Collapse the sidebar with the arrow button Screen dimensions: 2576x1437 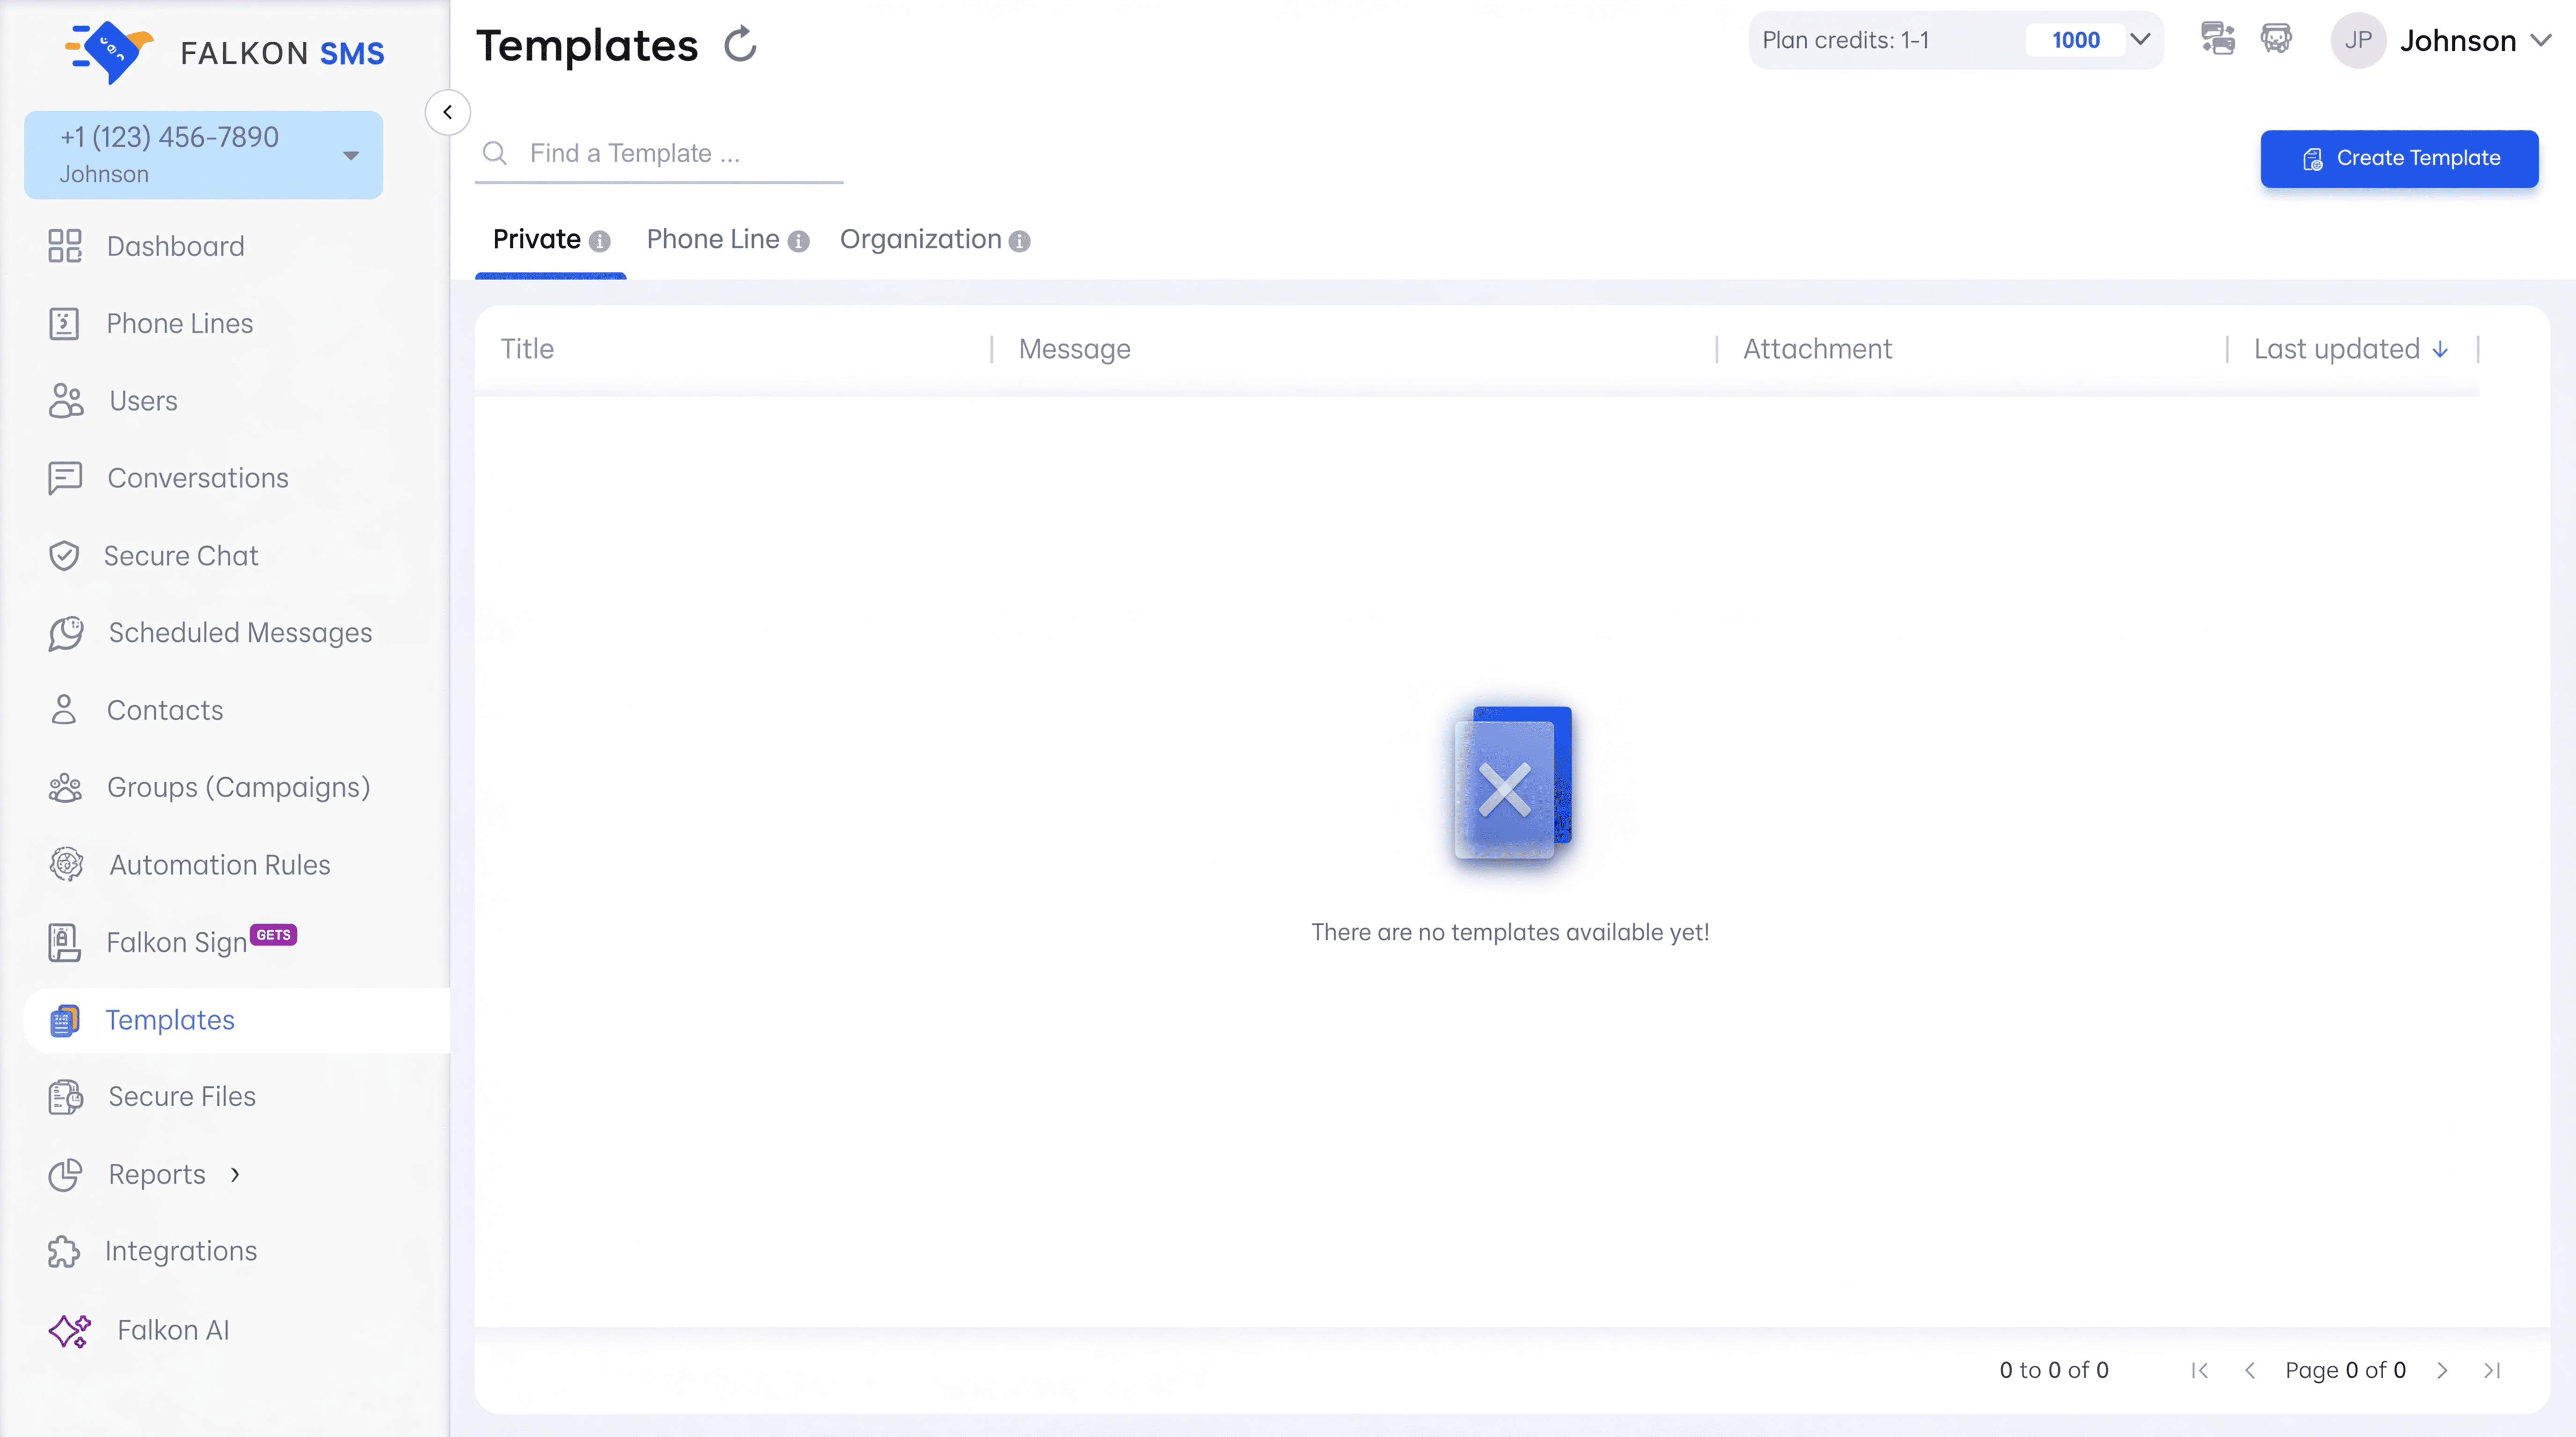(447, 112)
